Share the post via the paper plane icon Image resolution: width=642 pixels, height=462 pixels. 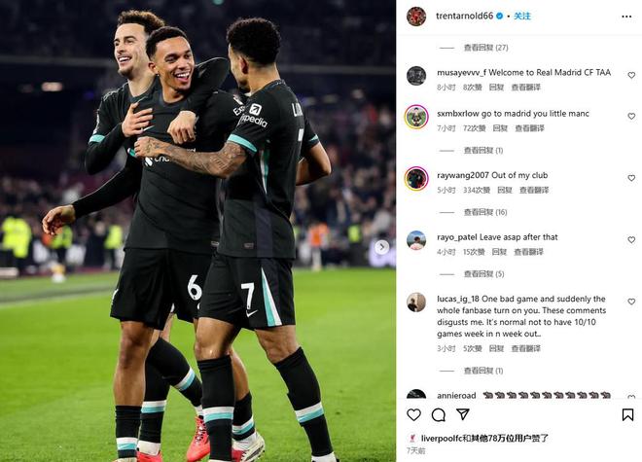[x=463, y=414]
